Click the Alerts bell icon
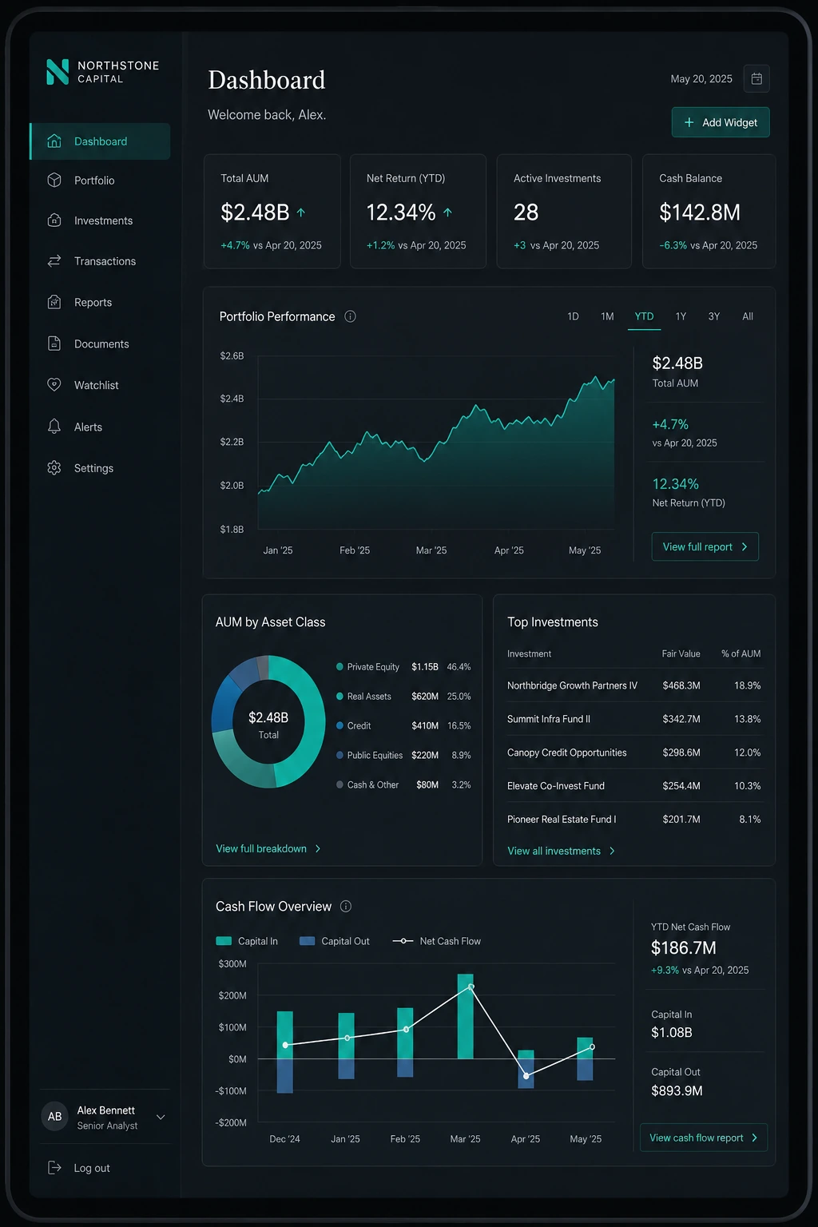818x1227 pixels. pyautogui.click(x=54, y=427)
